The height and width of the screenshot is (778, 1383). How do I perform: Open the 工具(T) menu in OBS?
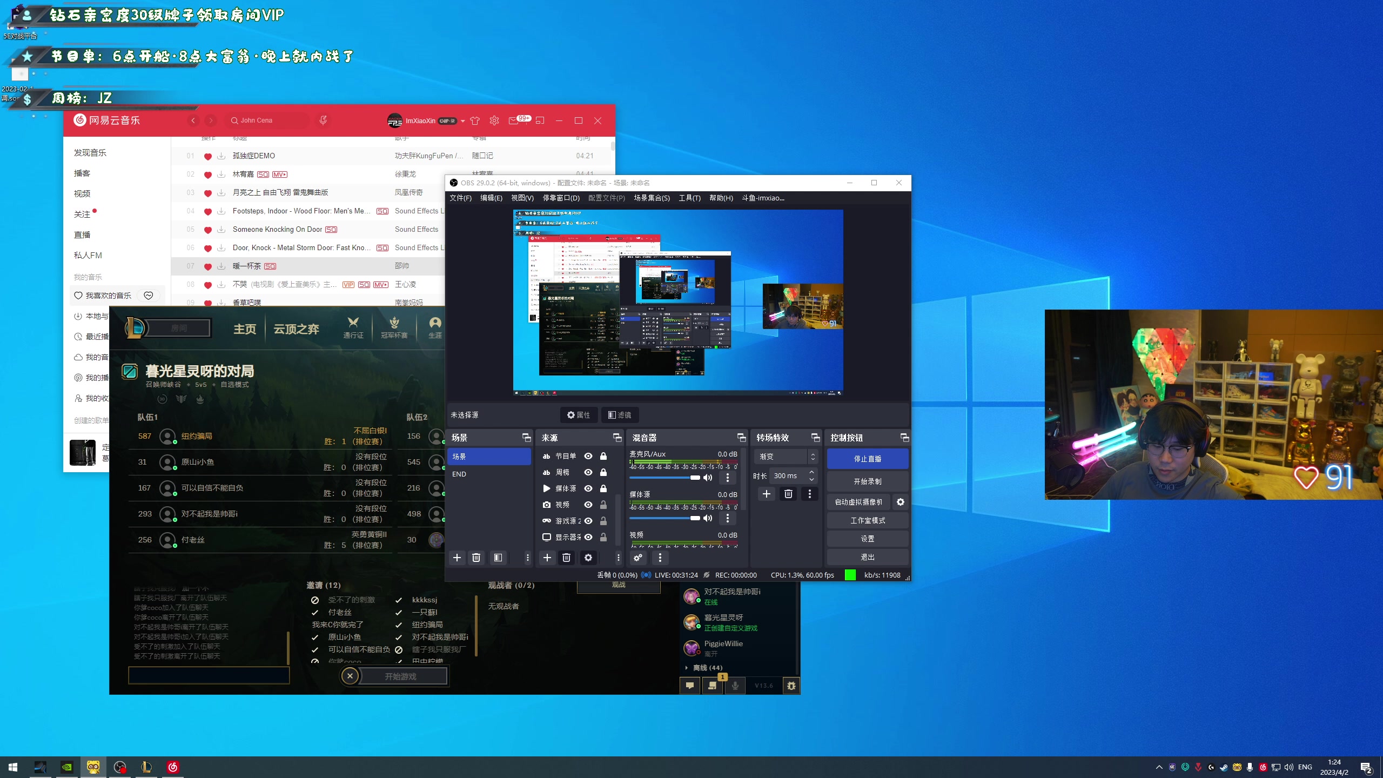point(689,198)
